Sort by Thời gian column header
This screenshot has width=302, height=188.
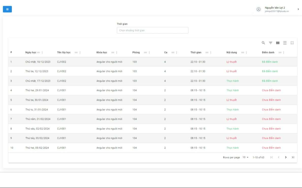pos(196,52)
